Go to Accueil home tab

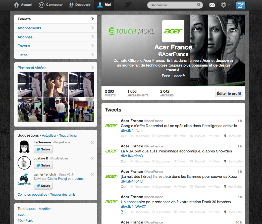coord(23,5)
